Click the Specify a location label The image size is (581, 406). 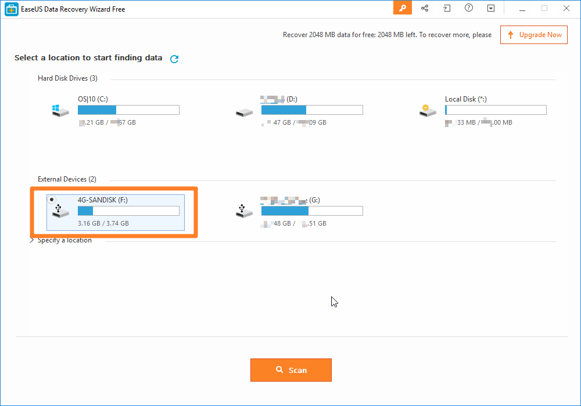64,240
